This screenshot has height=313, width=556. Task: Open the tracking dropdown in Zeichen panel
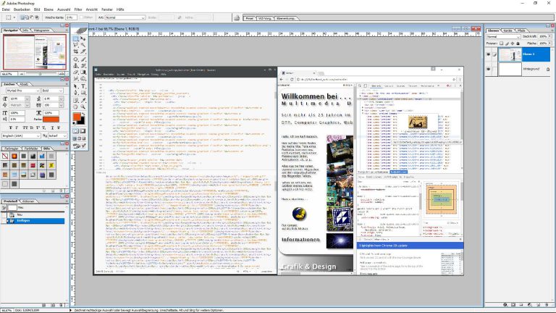[x=61, y=105]
